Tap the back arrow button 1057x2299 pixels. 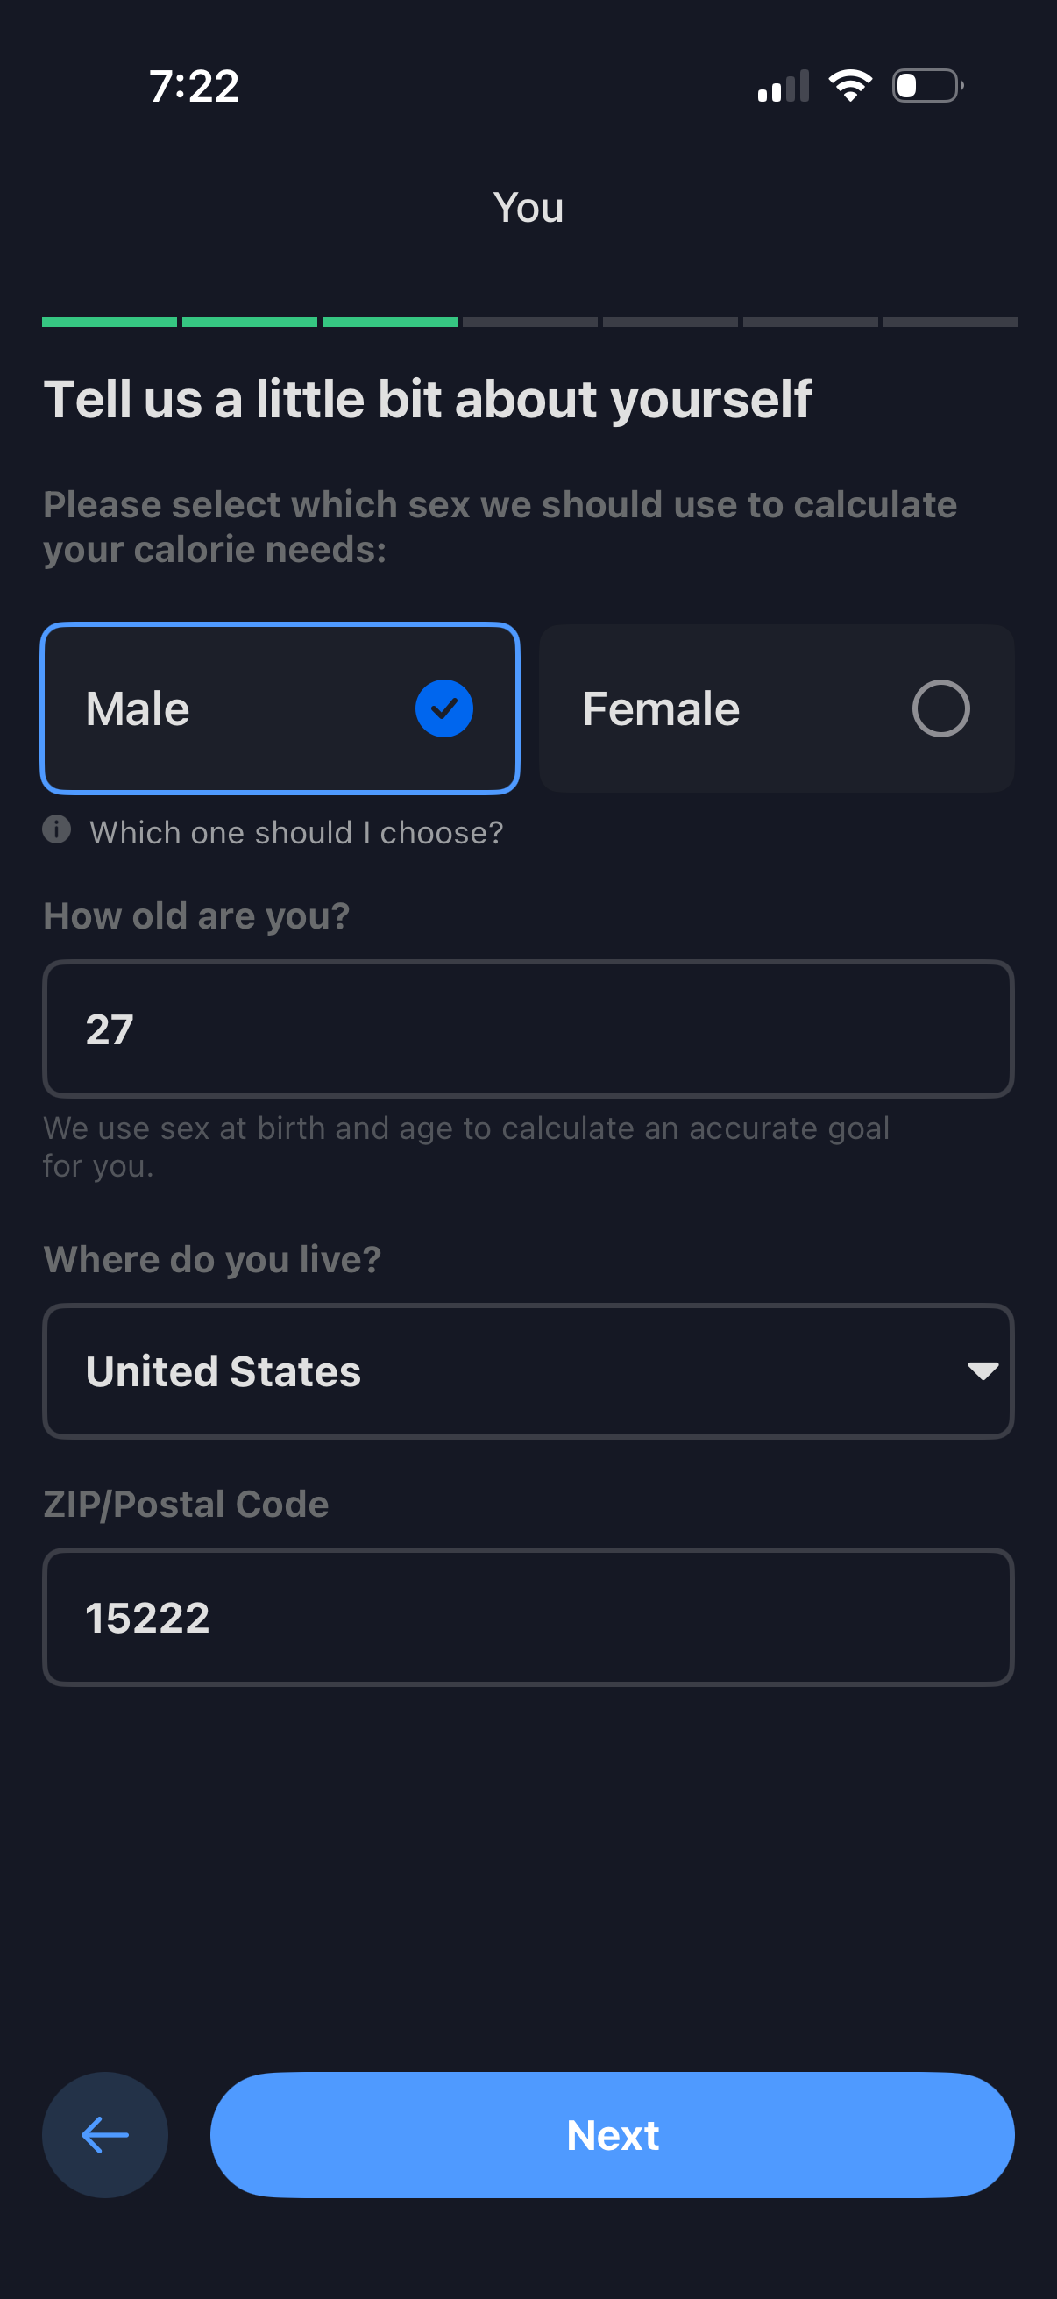(105, 2135)
